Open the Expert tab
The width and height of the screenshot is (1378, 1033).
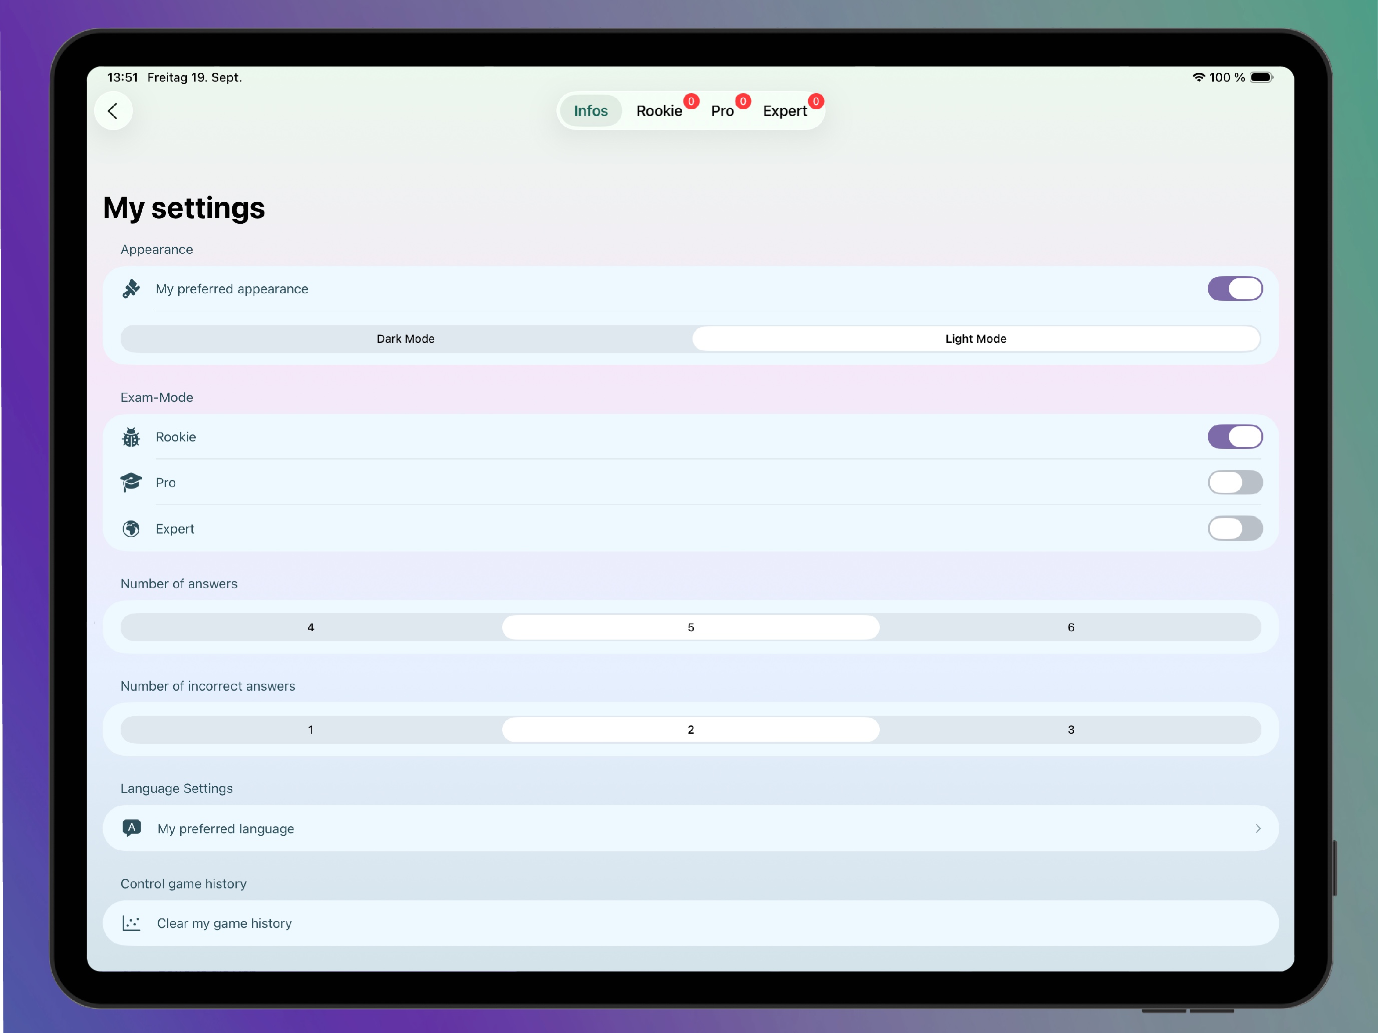click(x=785, y=111)
